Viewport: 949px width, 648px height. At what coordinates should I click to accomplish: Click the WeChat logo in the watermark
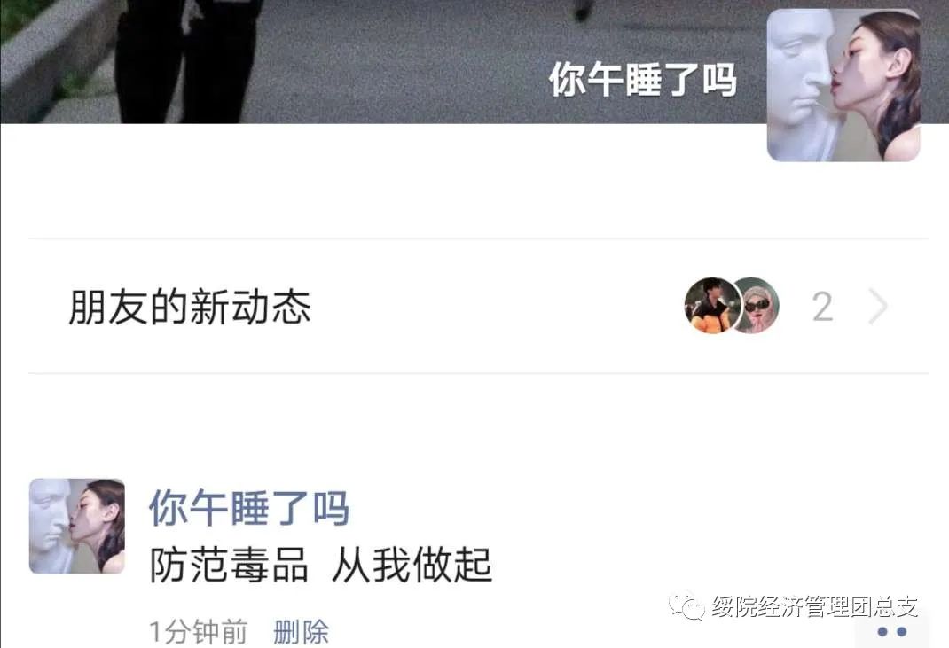click(x=686, y=605)
